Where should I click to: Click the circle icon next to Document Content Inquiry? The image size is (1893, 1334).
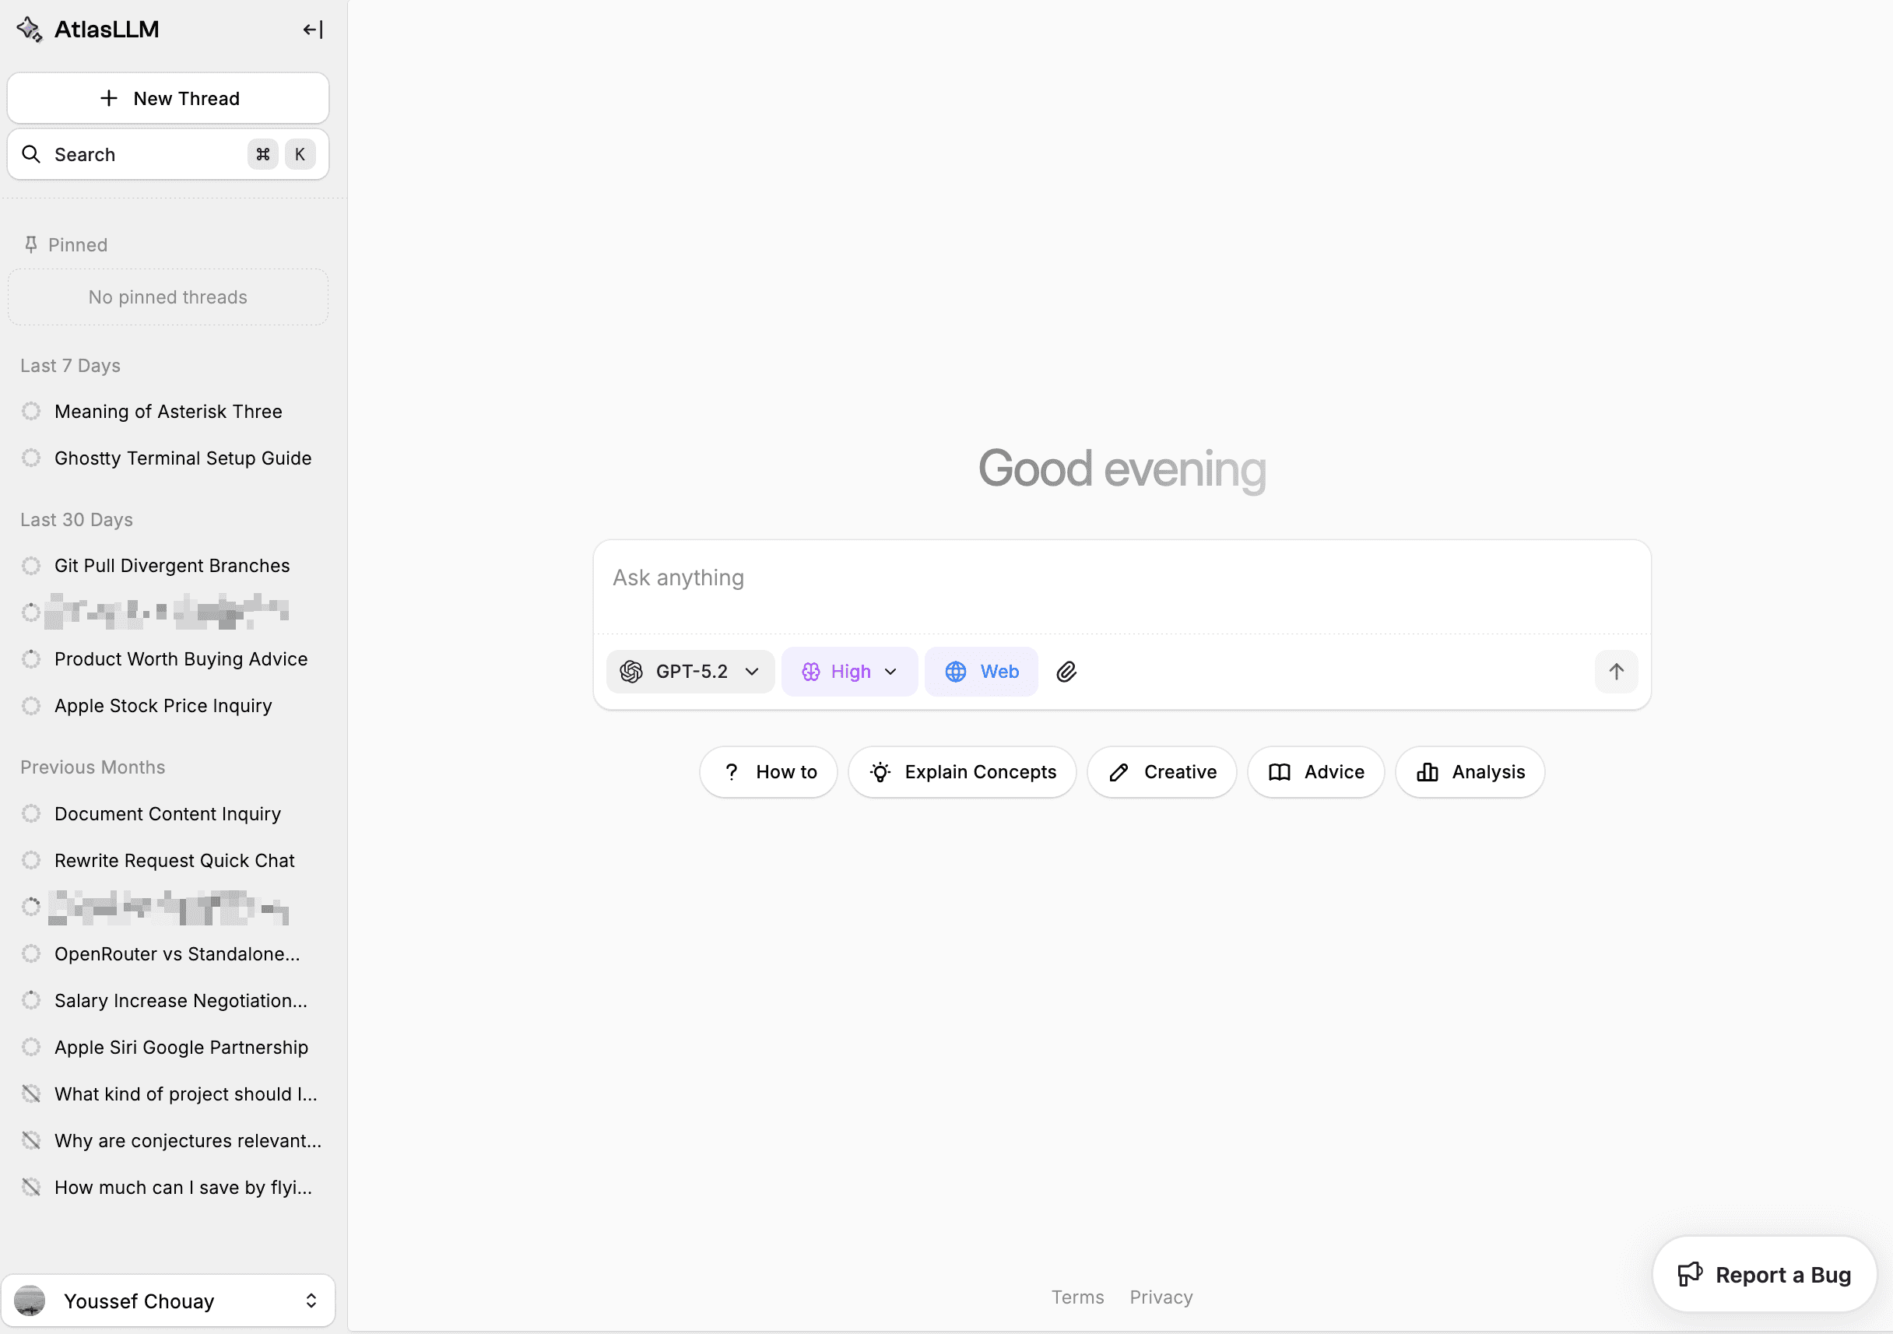[31, 814]
